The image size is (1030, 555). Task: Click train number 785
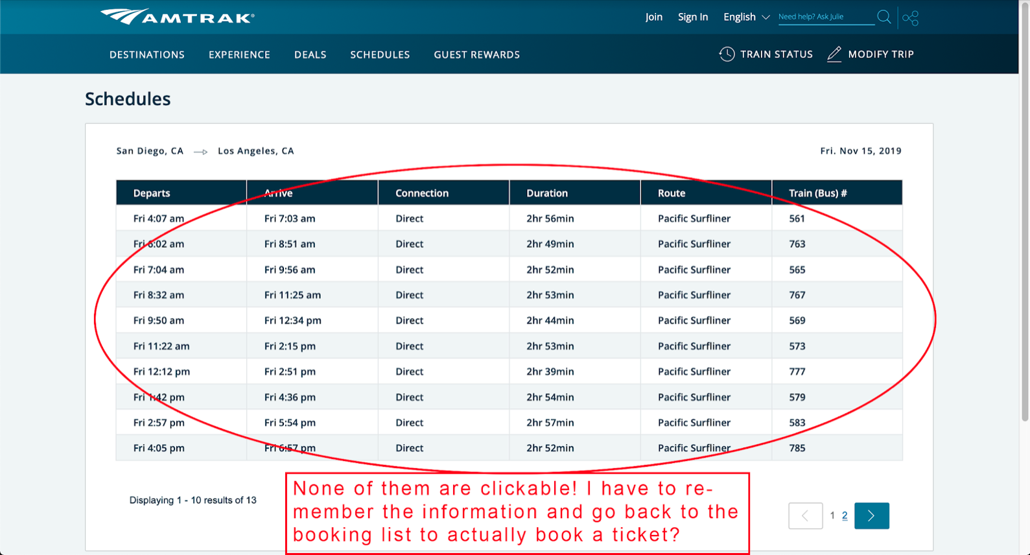click(x=797, y=448)
